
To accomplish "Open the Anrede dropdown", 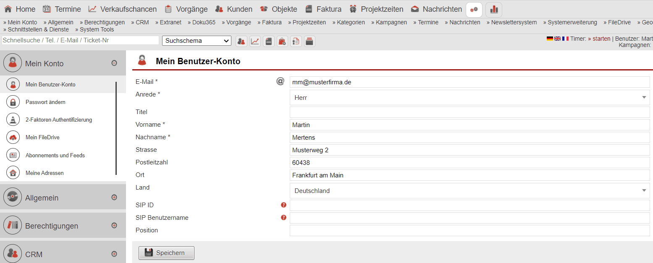I will (x=469, y=98).
